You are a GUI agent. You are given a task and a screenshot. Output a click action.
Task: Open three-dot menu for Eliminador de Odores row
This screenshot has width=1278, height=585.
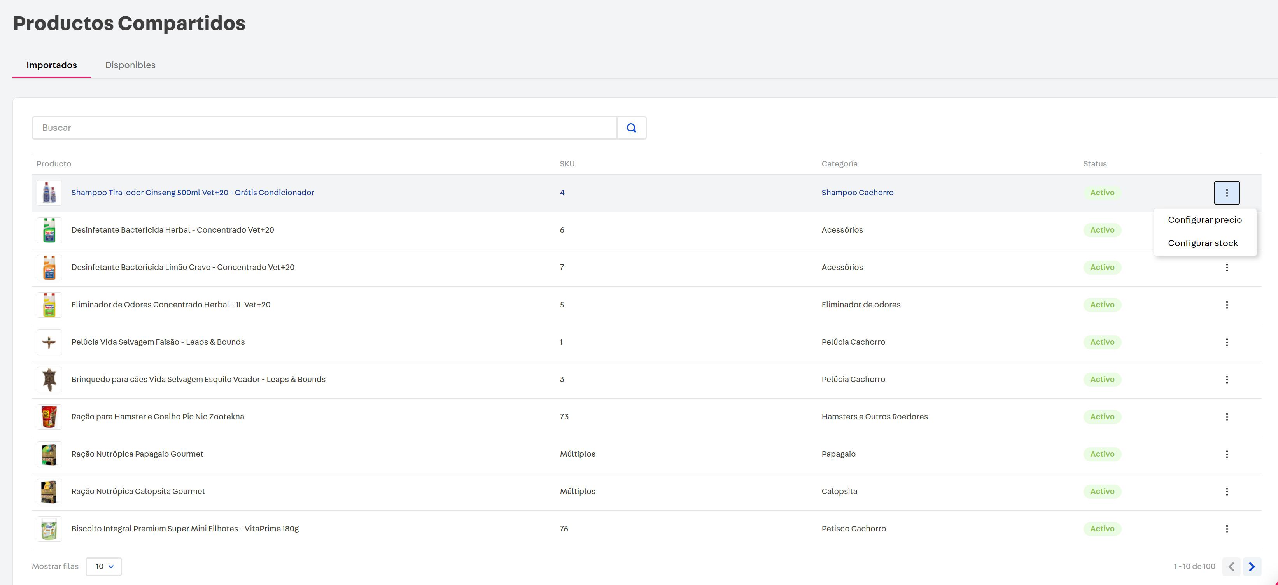coord(1226,305)
